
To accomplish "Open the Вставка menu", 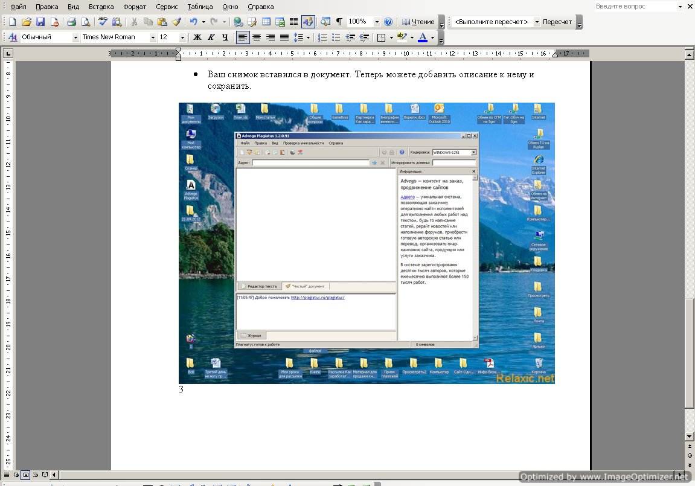I will (x=101, y=7).
